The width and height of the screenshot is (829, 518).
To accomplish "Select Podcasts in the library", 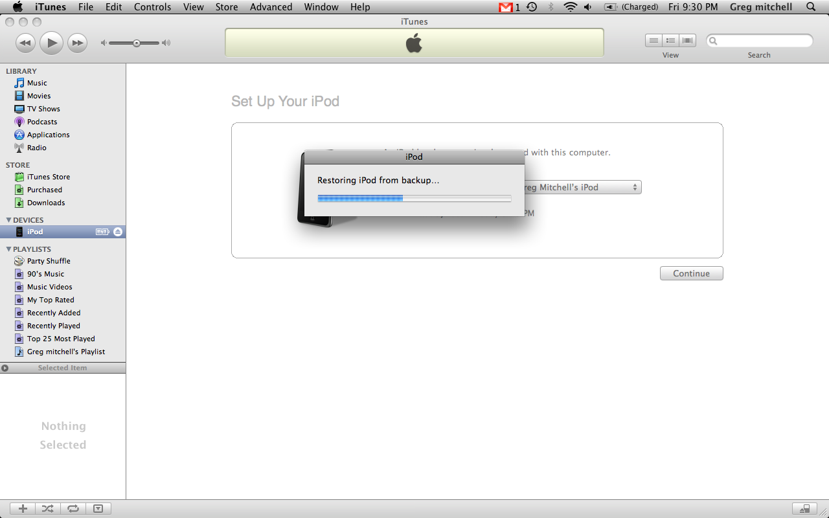I will pos(42,122).
